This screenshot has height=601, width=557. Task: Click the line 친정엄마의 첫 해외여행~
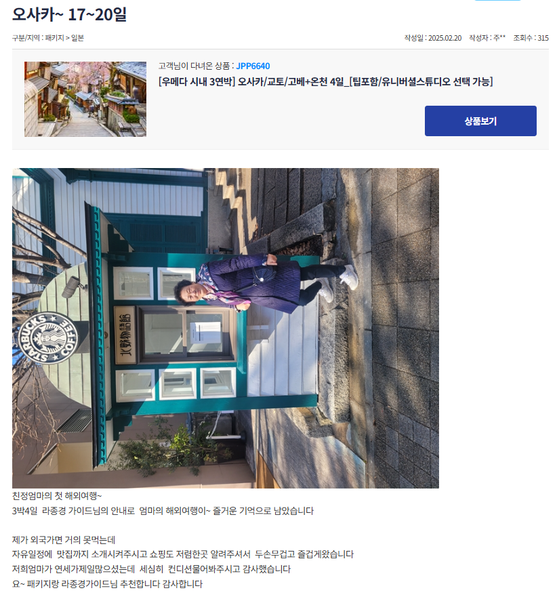(57, 496)
